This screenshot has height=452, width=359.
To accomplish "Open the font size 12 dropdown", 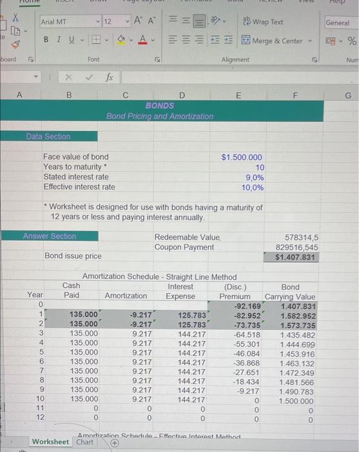I will point(128,21).
